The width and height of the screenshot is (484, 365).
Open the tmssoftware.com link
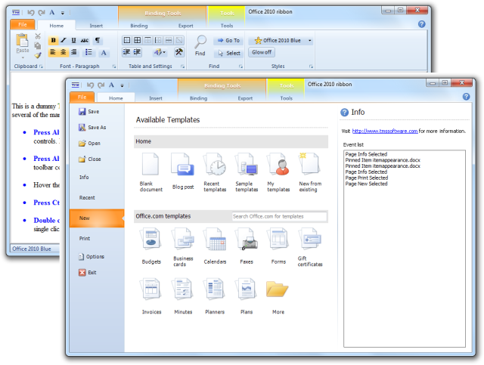(385, 131)
